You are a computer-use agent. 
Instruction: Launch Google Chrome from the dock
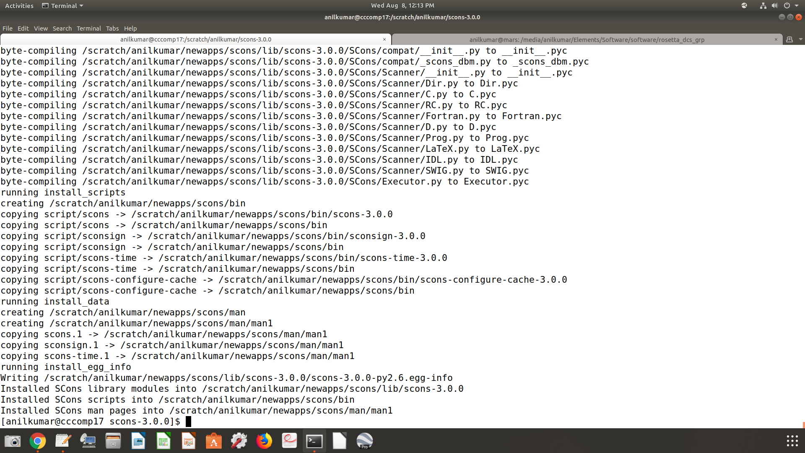[x=38, y=441]
